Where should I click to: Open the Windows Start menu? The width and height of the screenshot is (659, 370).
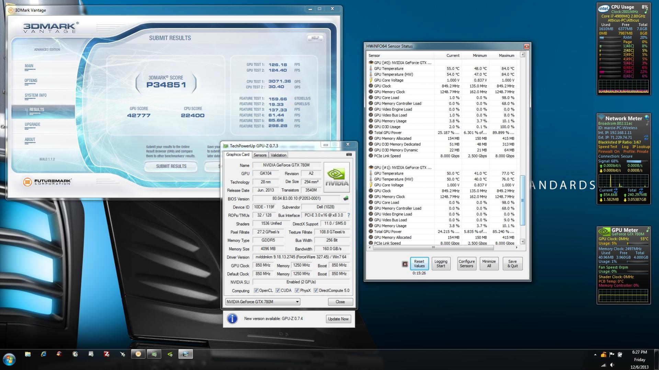9,360
